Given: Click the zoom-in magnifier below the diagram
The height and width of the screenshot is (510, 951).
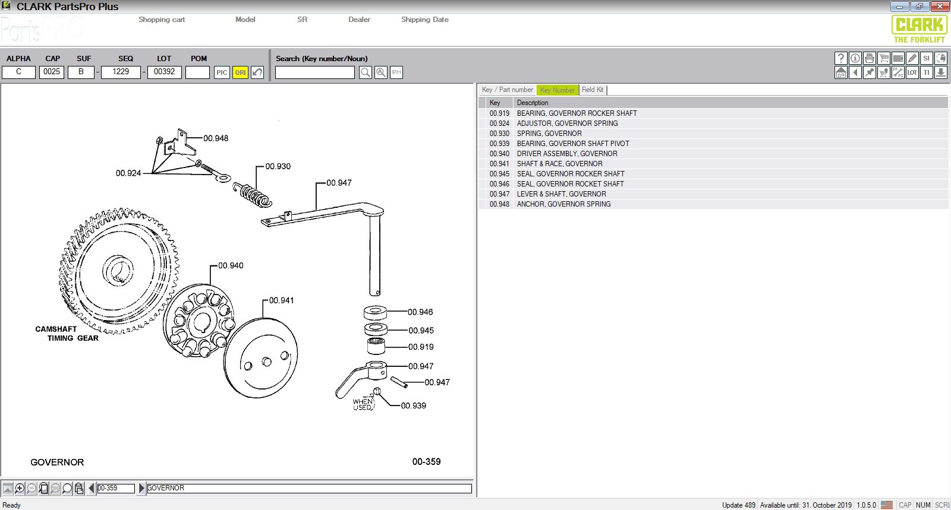Looking at the screenshot, I should [20, 488].
